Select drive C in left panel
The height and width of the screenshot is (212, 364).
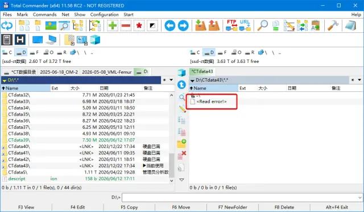coord(7,53)
